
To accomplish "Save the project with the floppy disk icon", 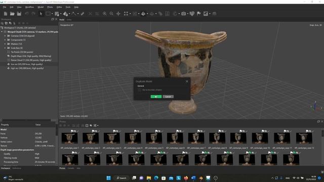I will click(x=19, y=14).
